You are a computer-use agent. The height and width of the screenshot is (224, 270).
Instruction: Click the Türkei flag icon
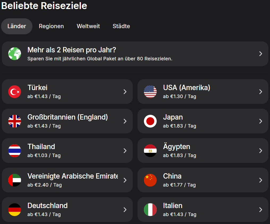tap(15, 92)
